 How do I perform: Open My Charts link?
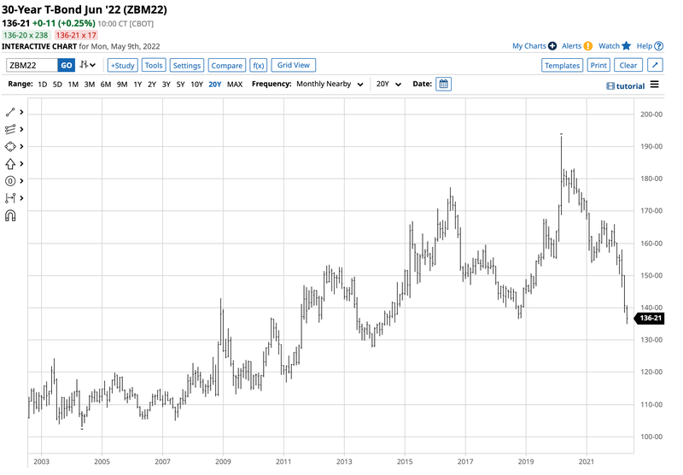[528, 46]
